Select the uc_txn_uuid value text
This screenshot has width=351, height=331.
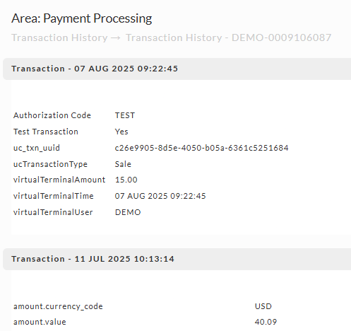[x=201, y=148]
